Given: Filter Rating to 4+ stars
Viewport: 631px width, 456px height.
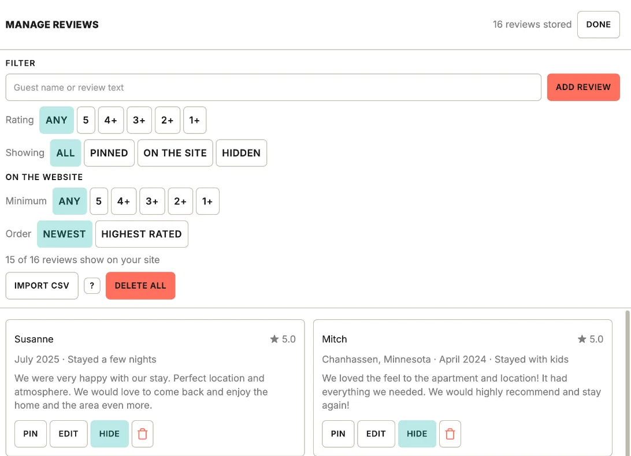Looking at the screenshot, I should (111, 120).
